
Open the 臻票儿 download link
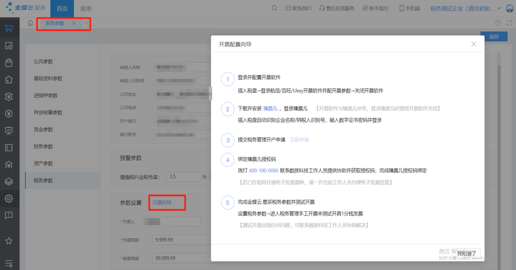270,109
